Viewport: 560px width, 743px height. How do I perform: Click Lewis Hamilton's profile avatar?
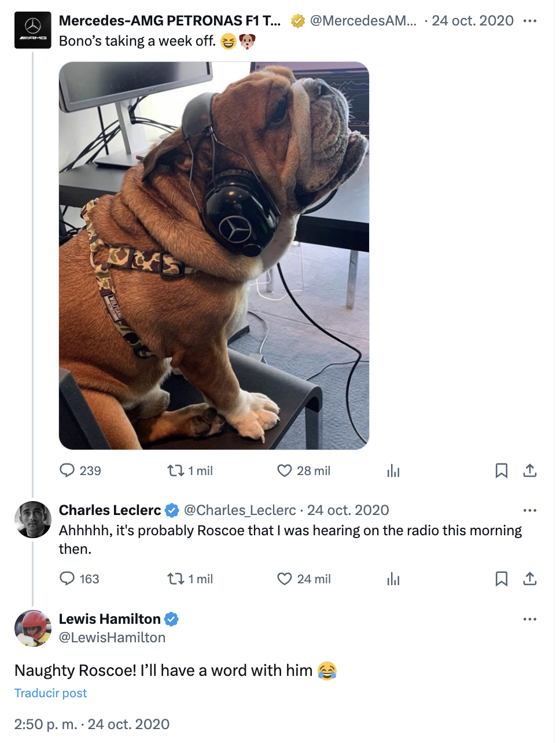[33, 628]
